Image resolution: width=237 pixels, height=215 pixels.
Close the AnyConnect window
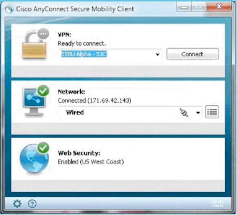click(219, 7)
